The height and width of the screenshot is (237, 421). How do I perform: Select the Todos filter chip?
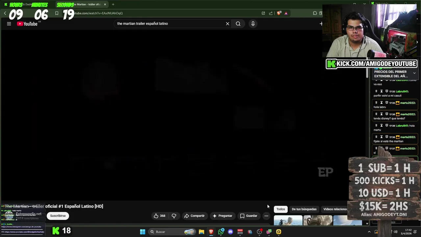click(x=281, y=209)
